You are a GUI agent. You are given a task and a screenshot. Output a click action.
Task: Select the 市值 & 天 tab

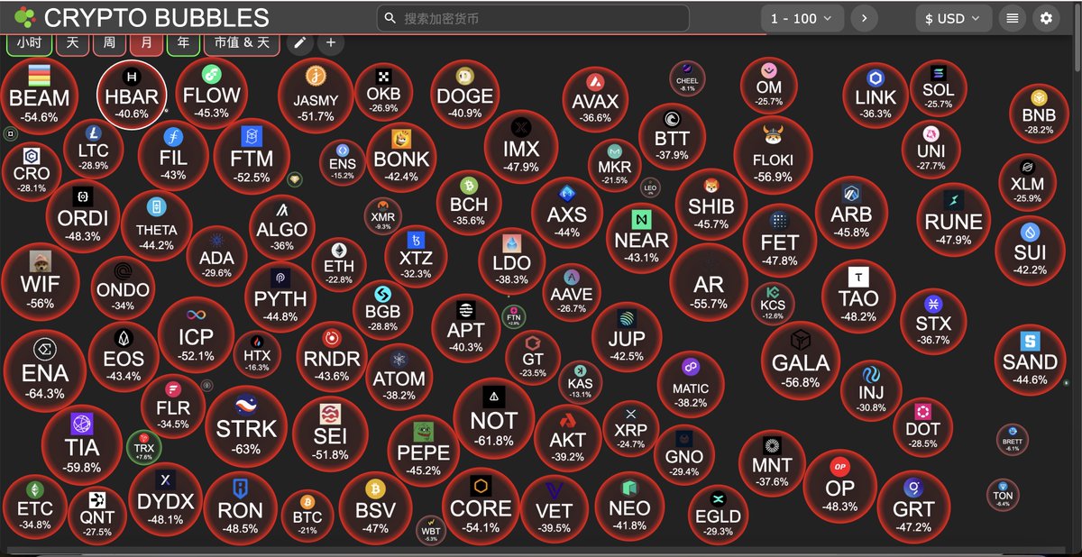pyautogui.click(x=242, y=43)
